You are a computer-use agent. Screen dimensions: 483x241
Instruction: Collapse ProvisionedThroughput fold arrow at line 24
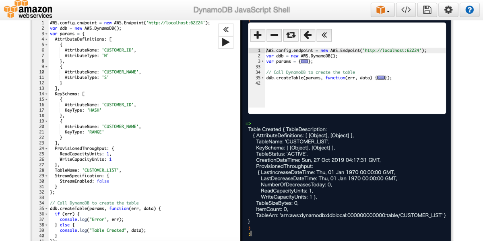(x=47, y=148)
